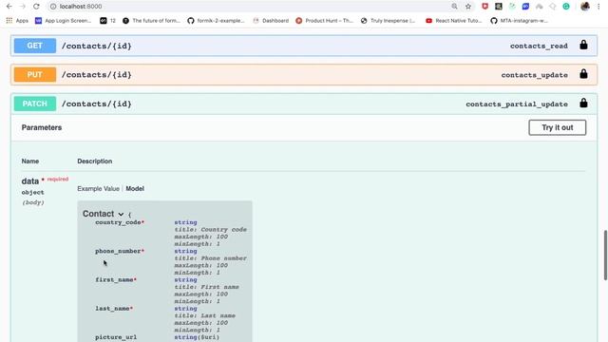Open the MTA-instagram GitHub bookmark
The width and height of the screenshot is (608, 342).
[520, 21]
